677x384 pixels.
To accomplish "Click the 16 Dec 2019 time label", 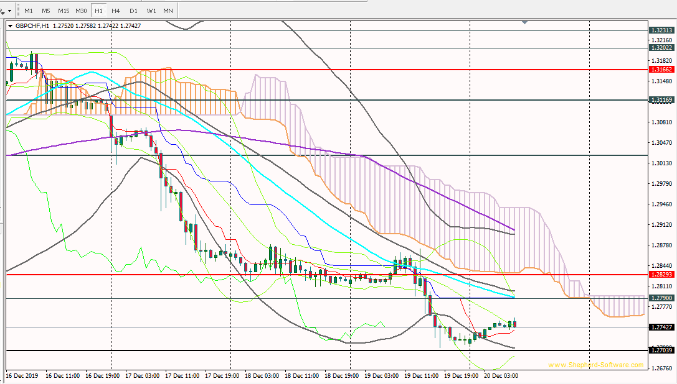I will pos(22,376).
